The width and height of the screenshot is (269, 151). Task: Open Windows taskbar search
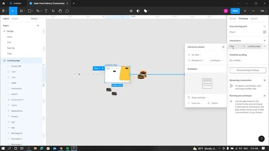click(x=9, y=148)
